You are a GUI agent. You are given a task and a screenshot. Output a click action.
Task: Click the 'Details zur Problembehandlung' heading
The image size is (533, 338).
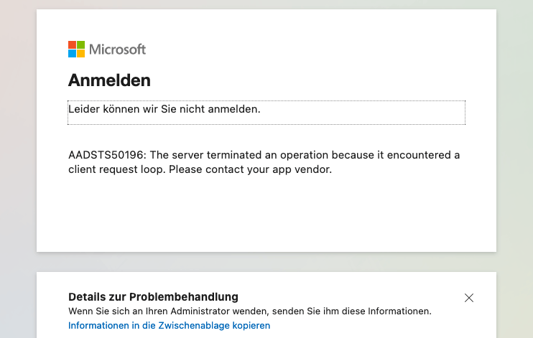click(153, 297)
